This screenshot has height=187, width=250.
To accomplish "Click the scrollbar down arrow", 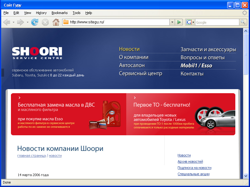I will click(x=246, y=176).
